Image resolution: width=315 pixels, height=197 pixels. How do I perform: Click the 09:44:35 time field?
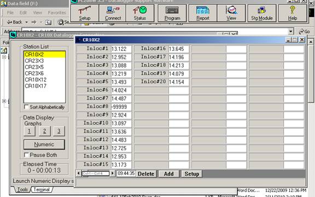pyautogui.click(x=126, y=173)
